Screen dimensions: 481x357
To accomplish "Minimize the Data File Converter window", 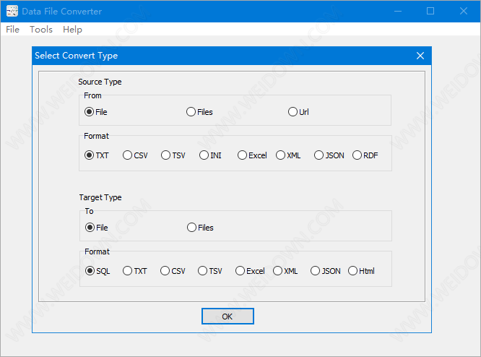I will [x=398, y=12].
